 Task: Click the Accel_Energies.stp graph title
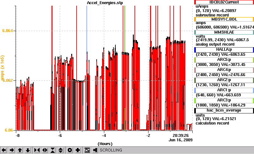[105, 3]
